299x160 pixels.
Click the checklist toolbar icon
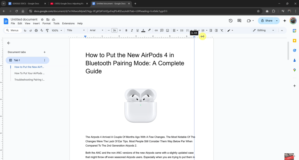(188, 31)
